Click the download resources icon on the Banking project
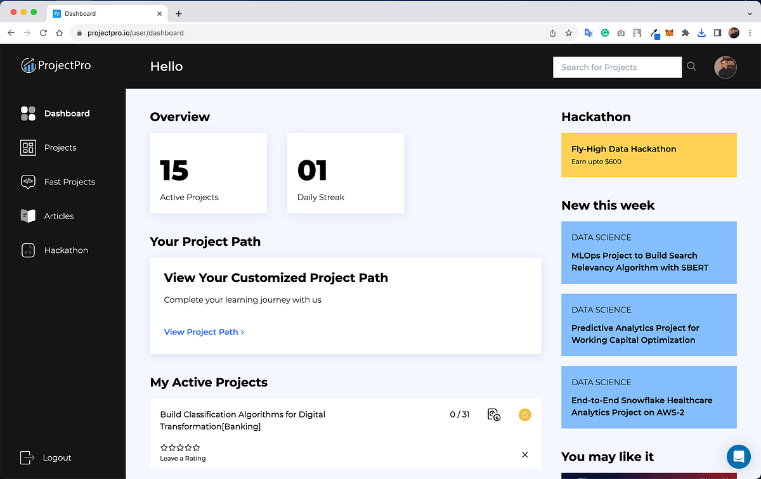Image resolution: width=761 pixels, height=479 pixels. 494,414
